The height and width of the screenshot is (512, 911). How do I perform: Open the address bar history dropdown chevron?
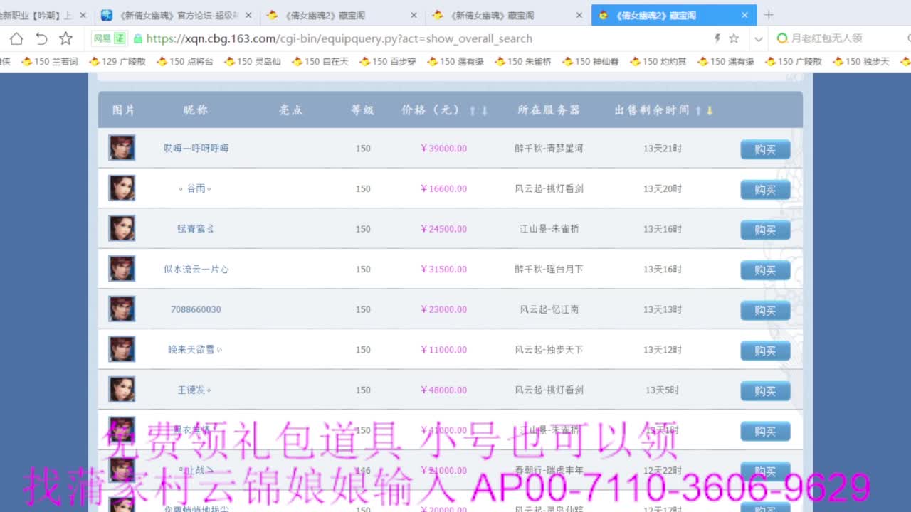point(758,39)
